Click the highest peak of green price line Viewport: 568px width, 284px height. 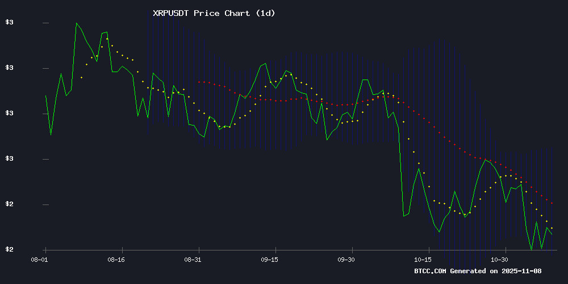(77, 23)
